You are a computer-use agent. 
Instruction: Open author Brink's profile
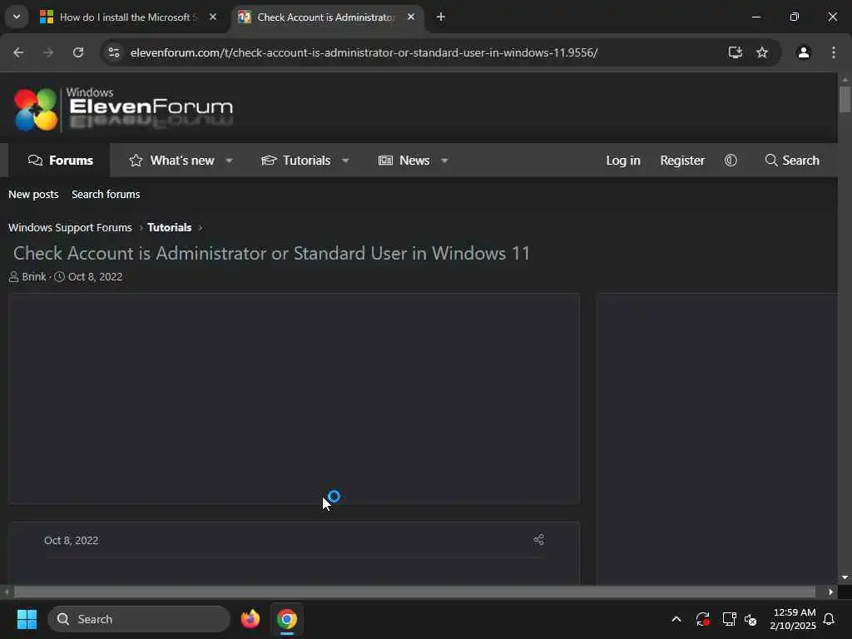point(33,276)
